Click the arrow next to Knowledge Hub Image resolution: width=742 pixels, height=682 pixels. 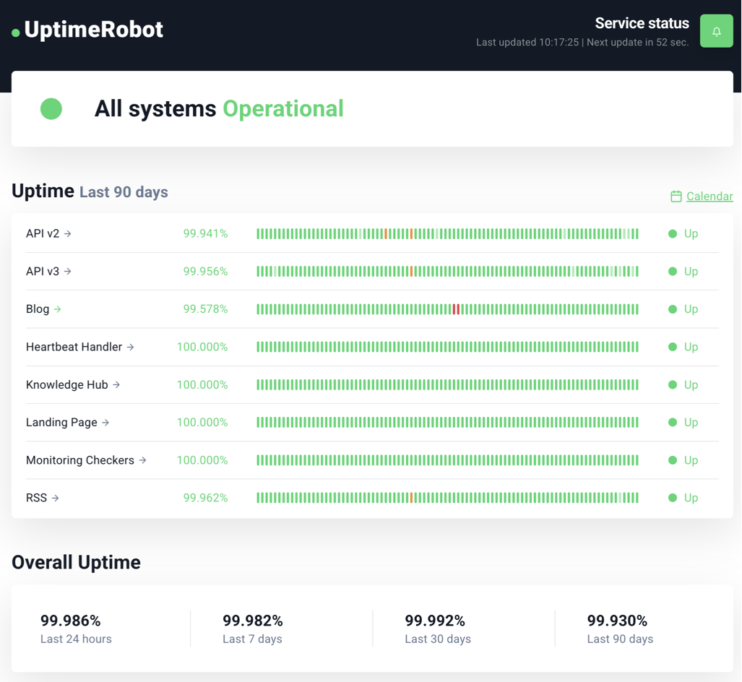pos(116,385)
